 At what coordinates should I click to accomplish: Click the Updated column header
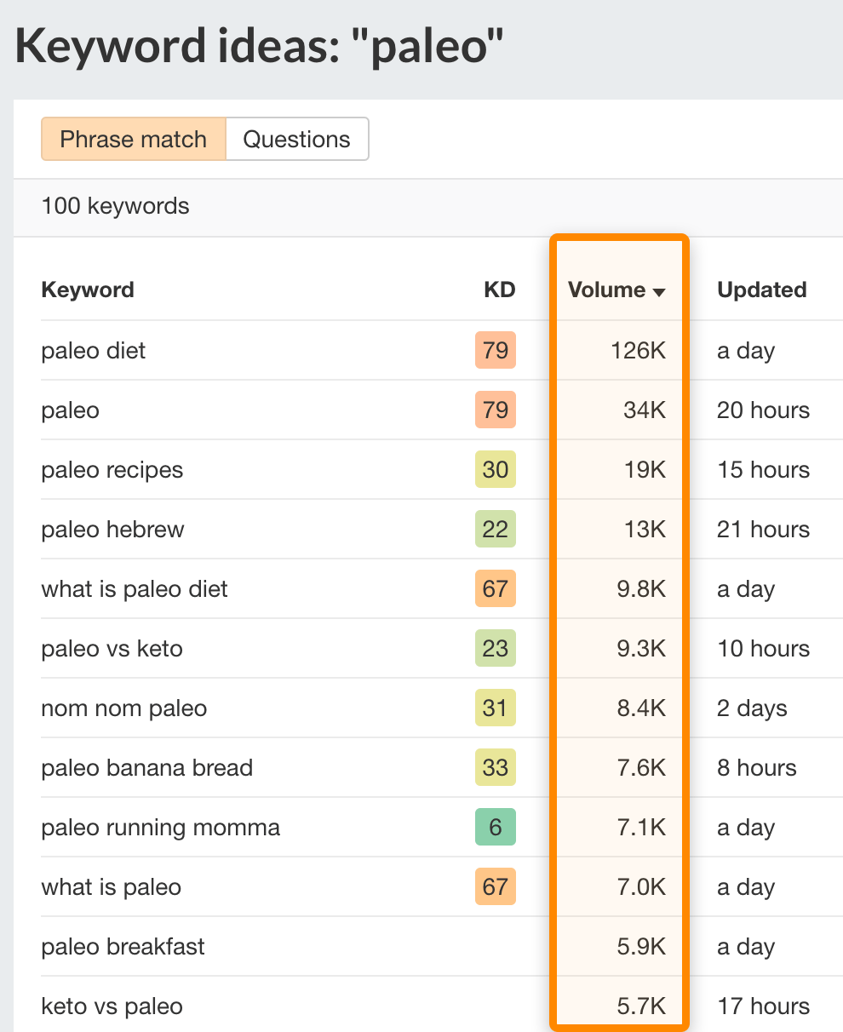[761, 290]
